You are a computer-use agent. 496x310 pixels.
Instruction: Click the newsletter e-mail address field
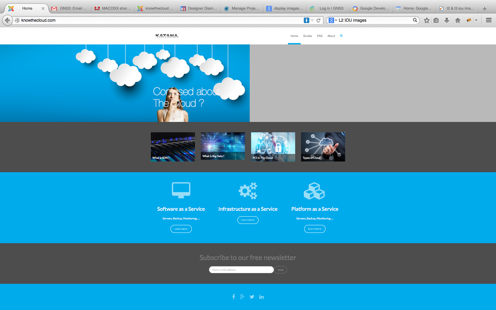coord(241,270)
